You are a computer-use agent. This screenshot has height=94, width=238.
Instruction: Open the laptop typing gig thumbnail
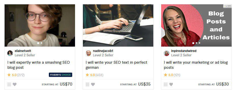(x=118, y=25)
